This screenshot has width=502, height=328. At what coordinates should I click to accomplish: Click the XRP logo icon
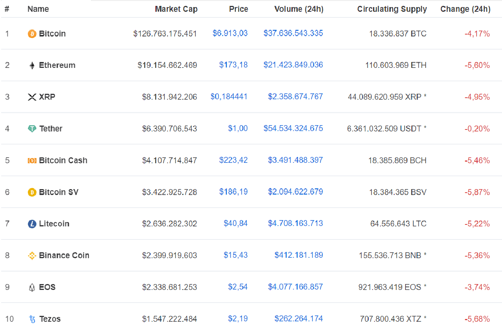(x=32, y=97)
